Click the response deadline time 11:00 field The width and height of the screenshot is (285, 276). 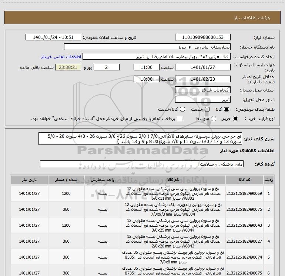coord(147,67)
